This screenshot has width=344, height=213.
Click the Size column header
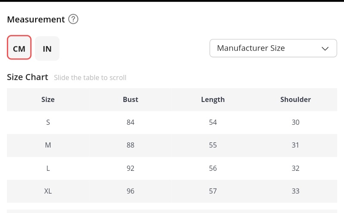48,99
